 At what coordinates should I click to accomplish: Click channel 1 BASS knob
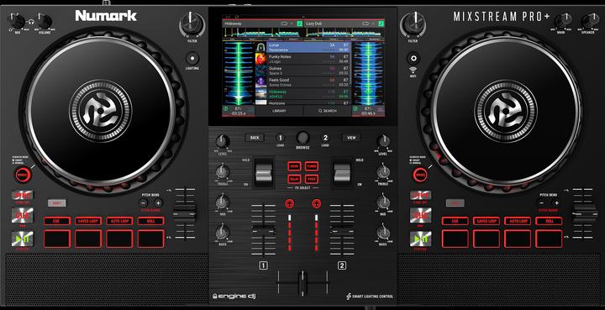coord(223,232)
